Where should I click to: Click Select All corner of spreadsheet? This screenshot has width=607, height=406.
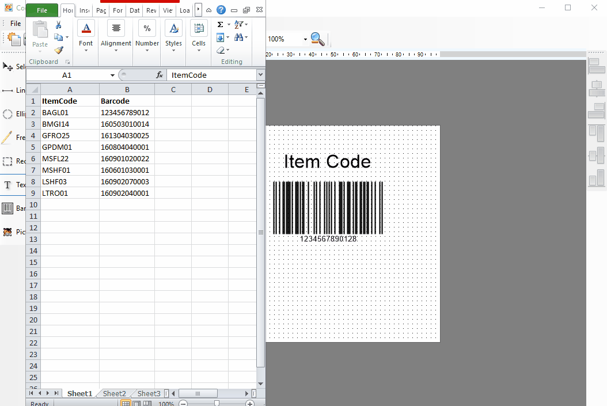click(33, 90)
